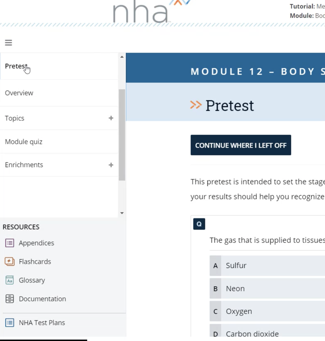Choose answer C Oxygen

tap(267, 311)
